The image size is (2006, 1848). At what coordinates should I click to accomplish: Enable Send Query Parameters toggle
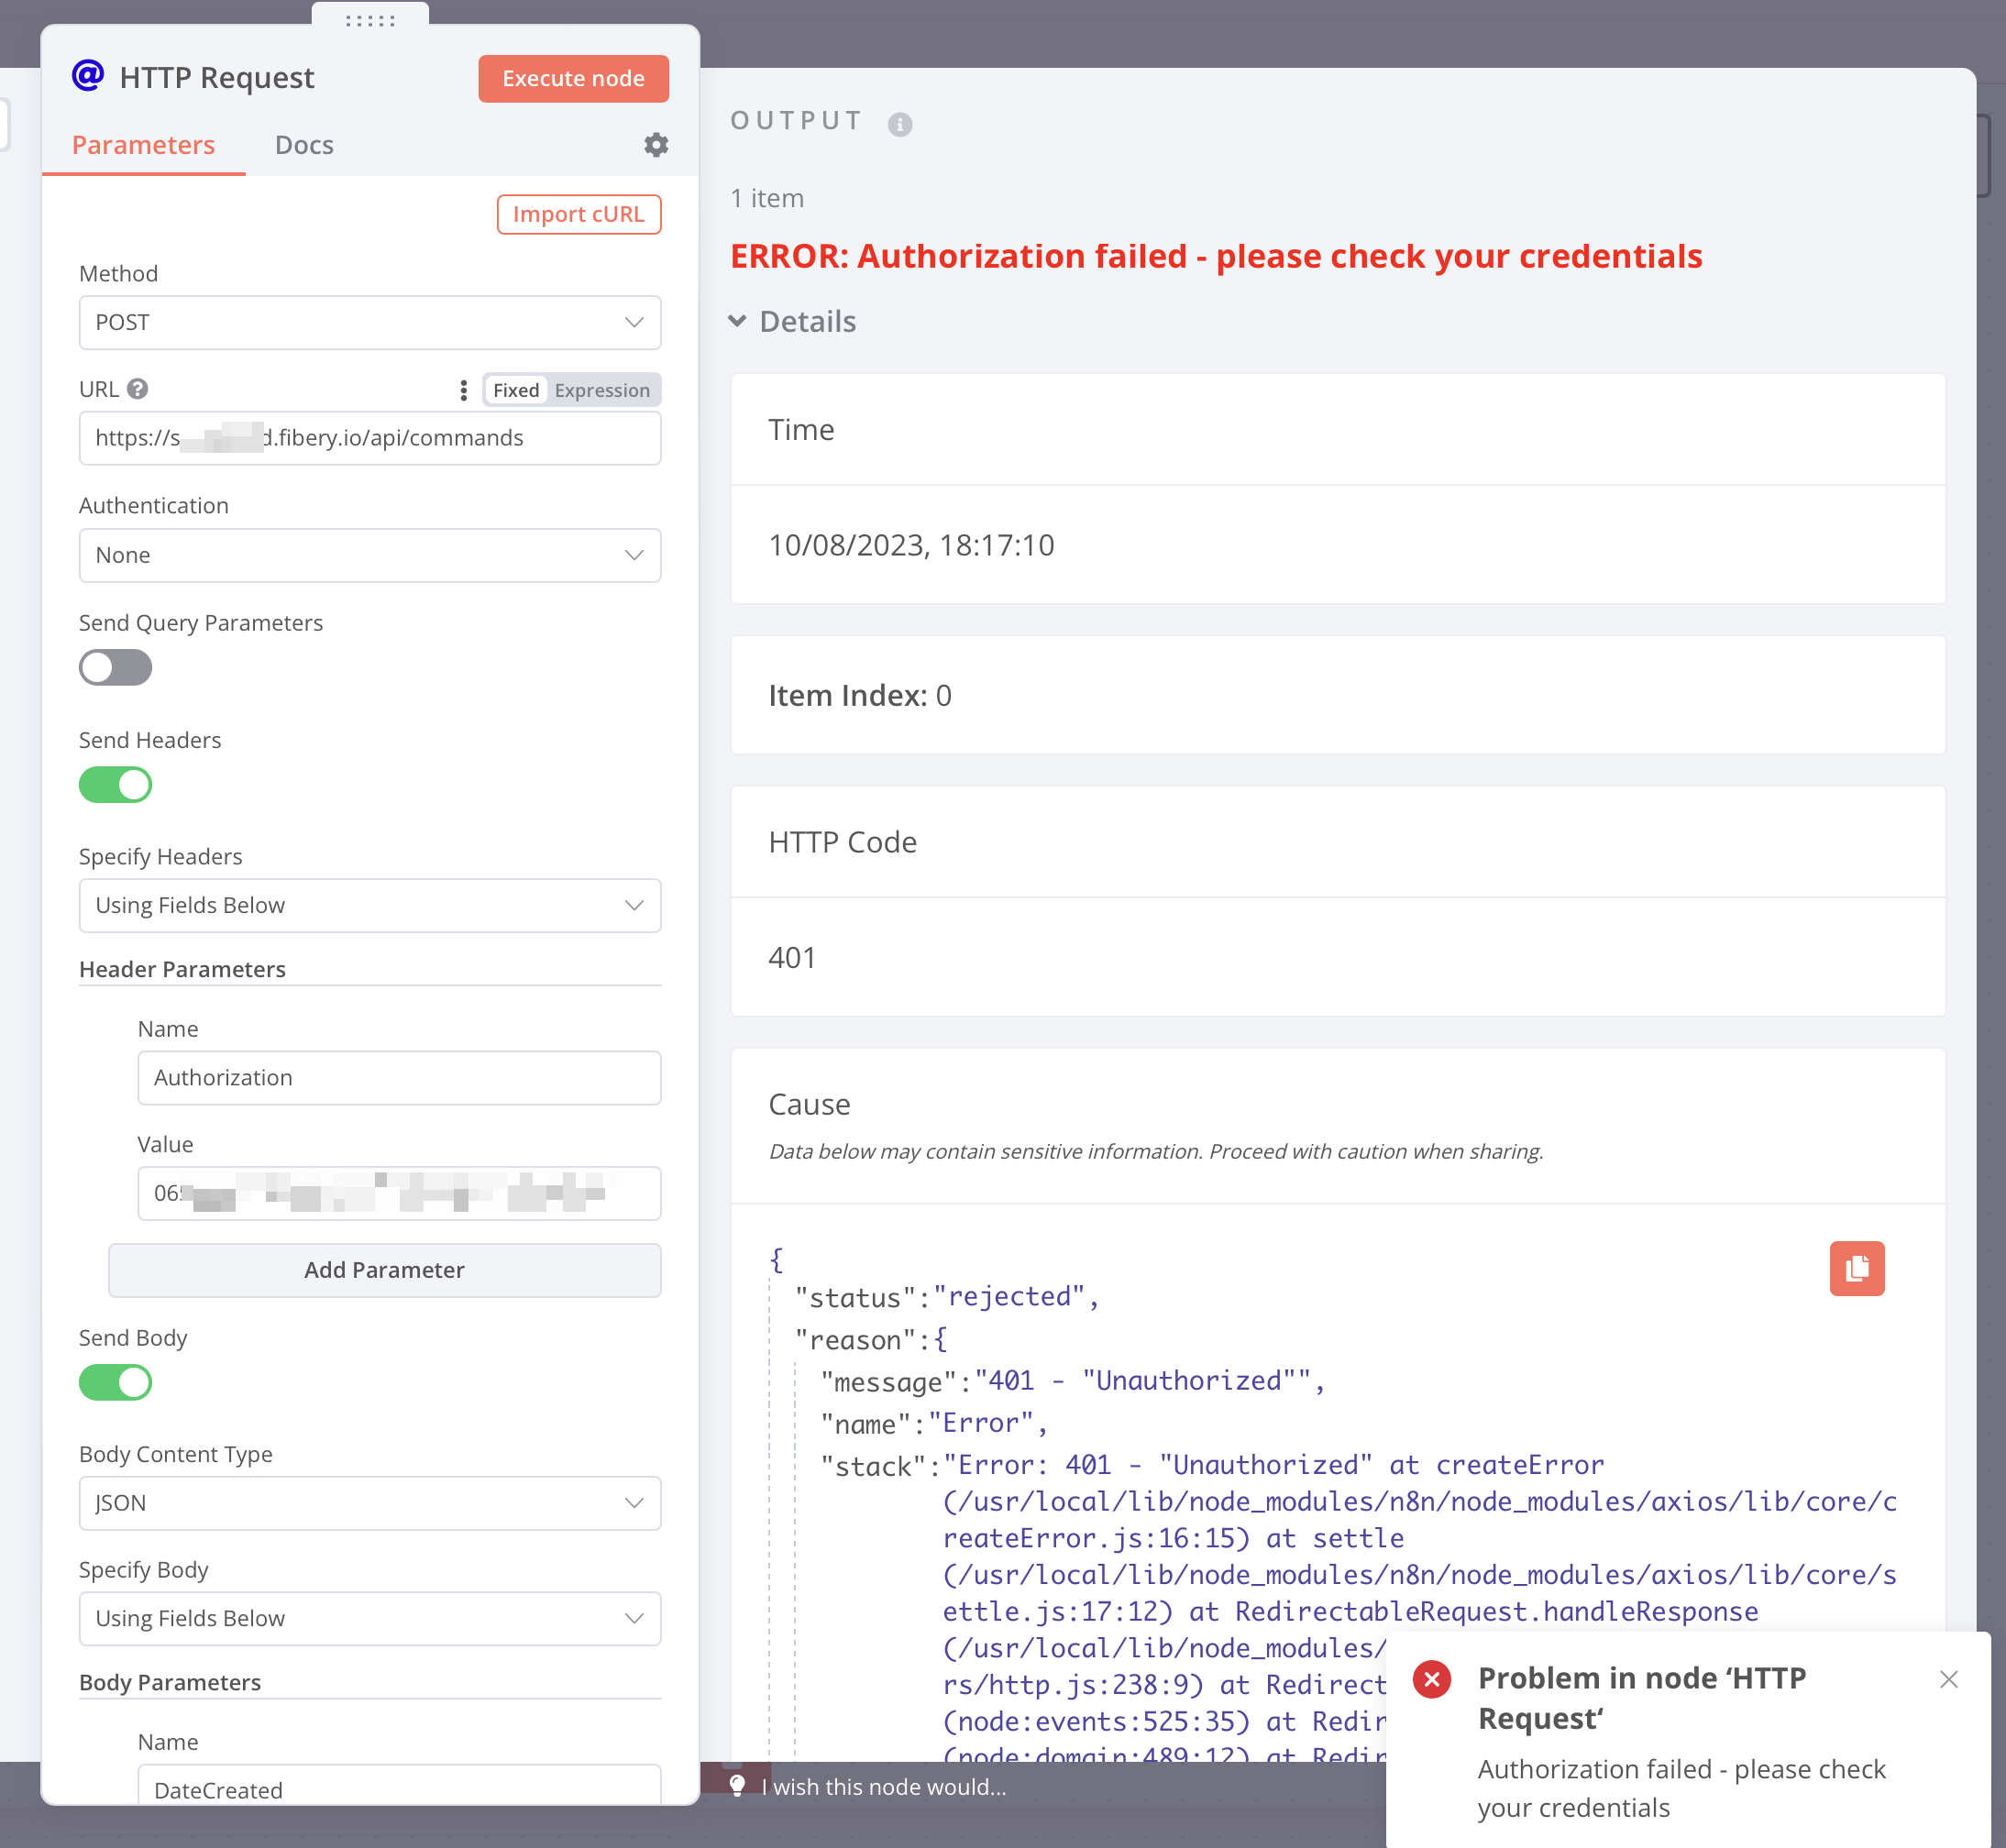point(116,667)
